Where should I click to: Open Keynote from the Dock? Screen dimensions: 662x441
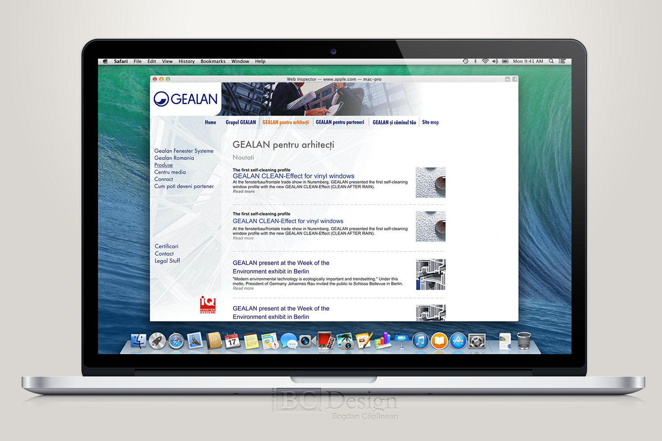(402, 341)
